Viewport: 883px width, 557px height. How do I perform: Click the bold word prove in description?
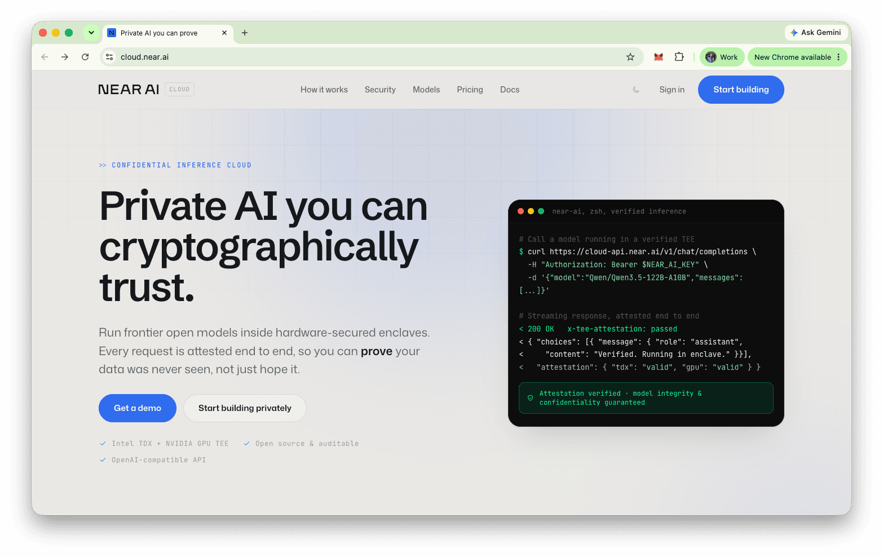[x=377, y=351]
